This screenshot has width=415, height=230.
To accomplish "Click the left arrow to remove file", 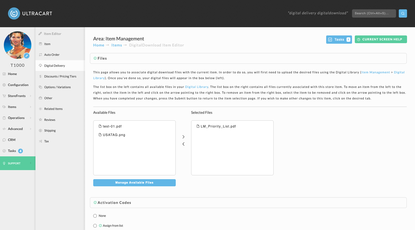I will tap(183, 144).
